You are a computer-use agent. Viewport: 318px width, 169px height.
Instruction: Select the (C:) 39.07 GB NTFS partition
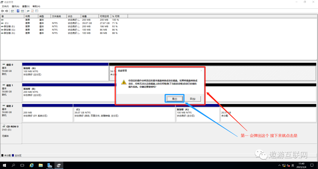[124, 114]
